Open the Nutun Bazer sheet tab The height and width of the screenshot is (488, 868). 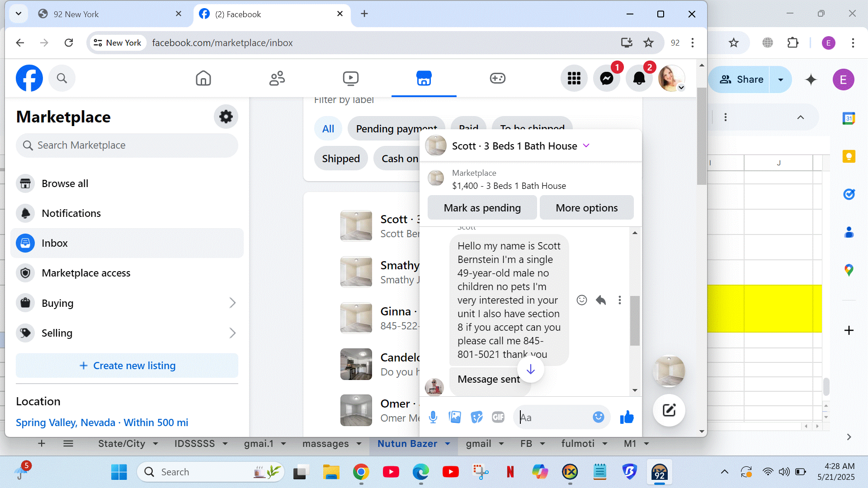pos(407,444)
